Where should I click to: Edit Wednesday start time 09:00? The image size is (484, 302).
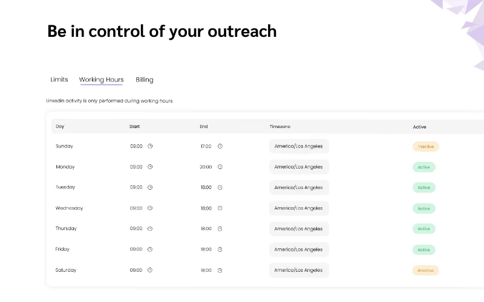pos(136,208)
